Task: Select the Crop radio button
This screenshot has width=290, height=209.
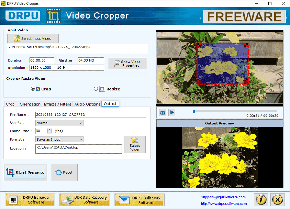Action: coord(33,89)
